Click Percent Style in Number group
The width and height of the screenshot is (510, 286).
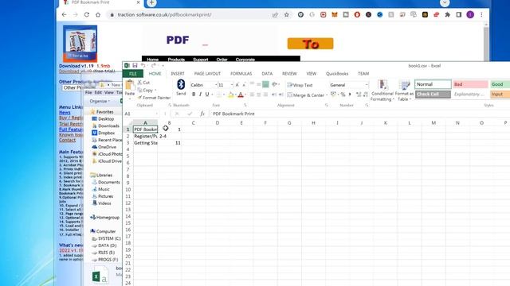[343, 95]
